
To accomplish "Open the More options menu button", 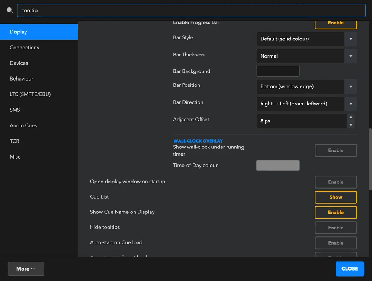I will tap(26, 269).
